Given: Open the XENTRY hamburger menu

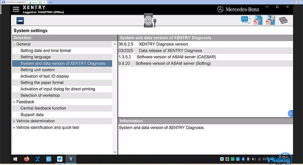Looking at the screenshot, I should click(x=16, y=9).
